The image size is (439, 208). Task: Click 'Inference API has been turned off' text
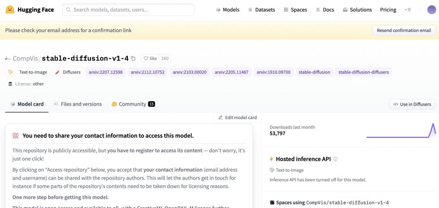(318, 180)
